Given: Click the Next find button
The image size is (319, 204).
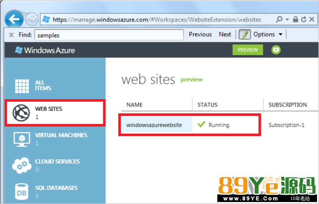Looking at the screenshot, I should tap(225, 35).
